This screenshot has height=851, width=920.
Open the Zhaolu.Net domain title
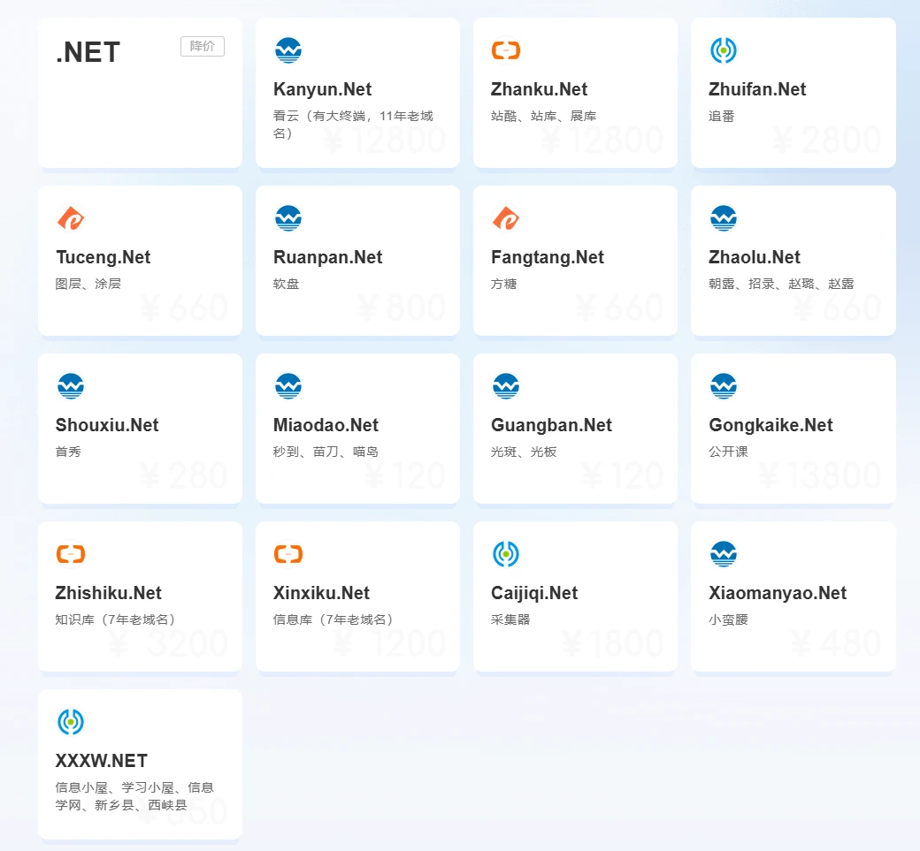(754, 257)
